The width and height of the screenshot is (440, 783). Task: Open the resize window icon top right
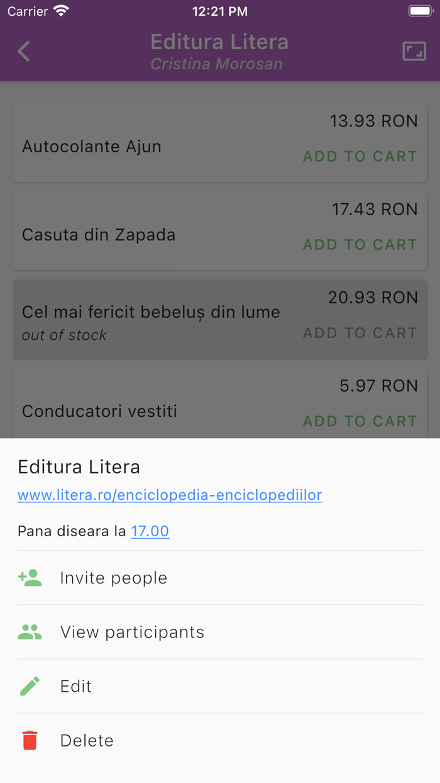(414, 51)
